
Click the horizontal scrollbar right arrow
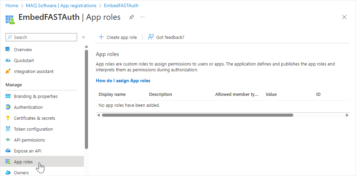347,115
